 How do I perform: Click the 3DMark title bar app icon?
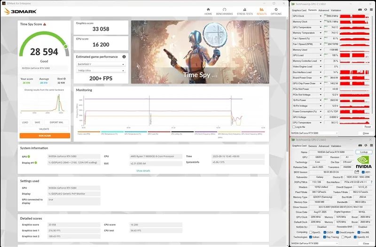(4, 3)
